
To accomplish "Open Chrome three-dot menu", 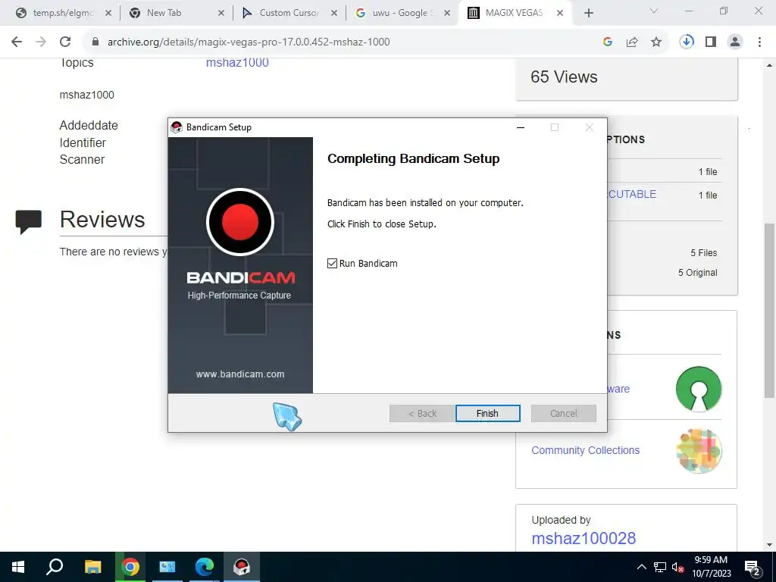I will [759, 42].
